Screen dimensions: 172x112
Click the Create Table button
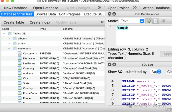click(x=14, y=22)
